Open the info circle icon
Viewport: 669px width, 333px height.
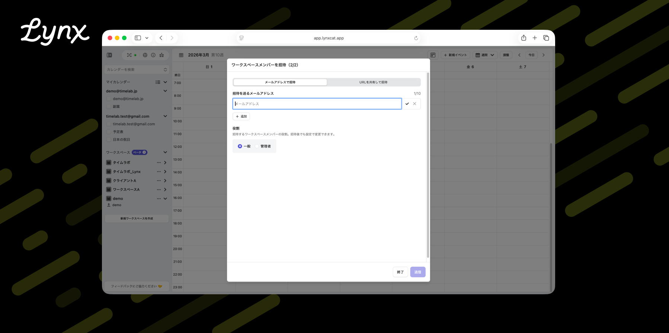point(153,55)
